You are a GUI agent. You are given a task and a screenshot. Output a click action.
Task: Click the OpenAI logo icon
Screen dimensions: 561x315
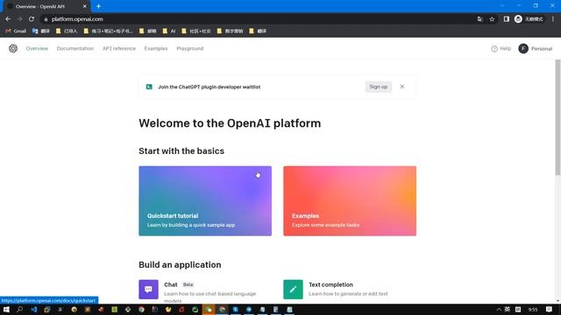pos(13,48)
